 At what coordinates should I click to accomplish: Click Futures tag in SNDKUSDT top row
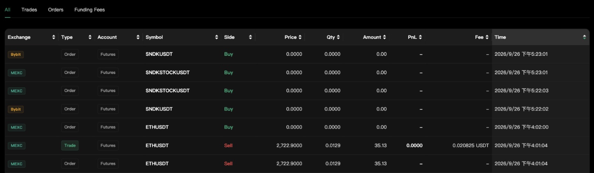tap(108, 54)
